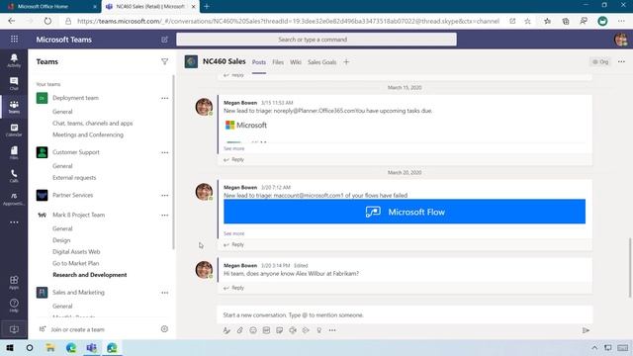Start Meet now from compose bar

pos(293,330)
